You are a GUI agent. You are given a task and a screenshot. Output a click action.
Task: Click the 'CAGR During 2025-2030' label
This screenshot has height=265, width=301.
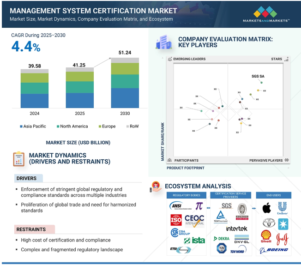(x=38, y=35)
